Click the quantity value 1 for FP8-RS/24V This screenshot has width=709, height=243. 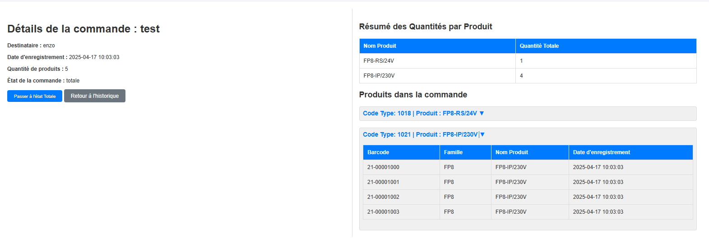click(x=521, y=61)
